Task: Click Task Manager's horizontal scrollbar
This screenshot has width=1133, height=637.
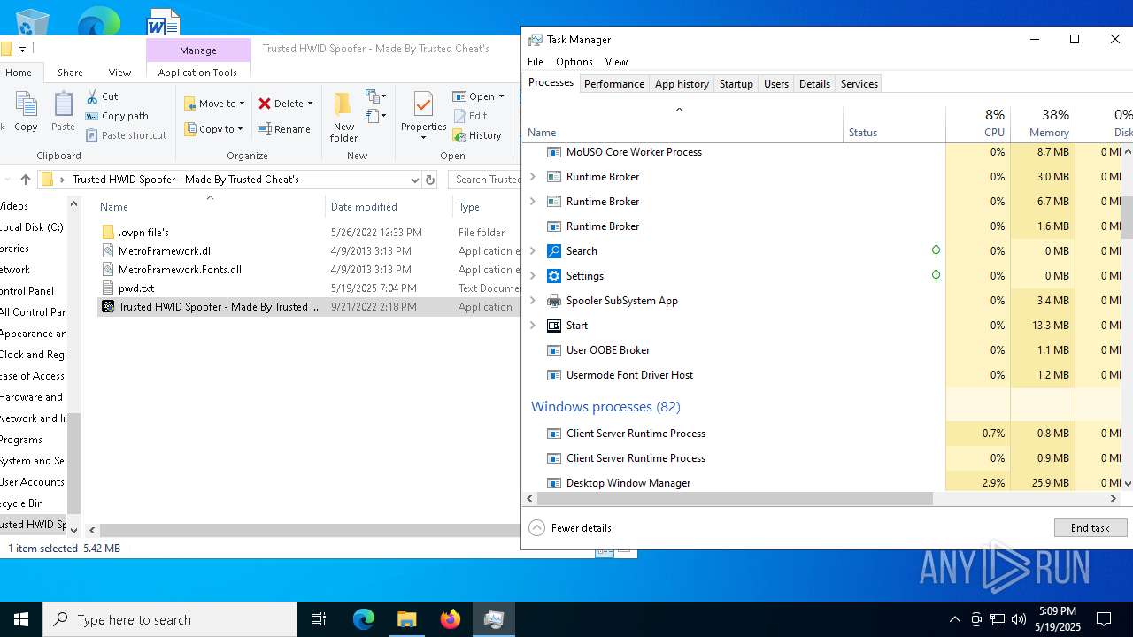Action: click(x=735, y=499)
